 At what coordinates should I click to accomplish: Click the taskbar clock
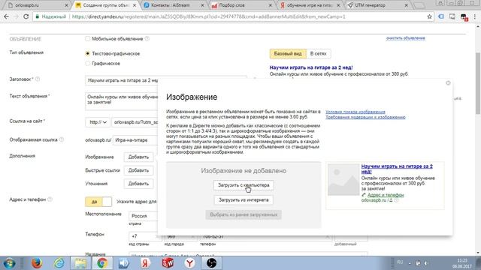point(462,263)
